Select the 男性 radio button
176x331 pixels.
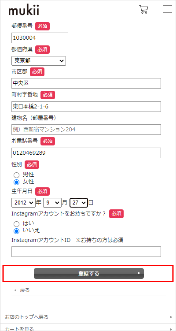(16, 175)
